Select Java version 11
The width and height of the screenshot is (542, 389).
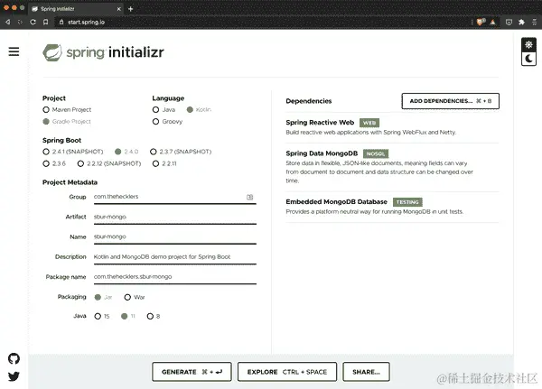coord(124,316)
